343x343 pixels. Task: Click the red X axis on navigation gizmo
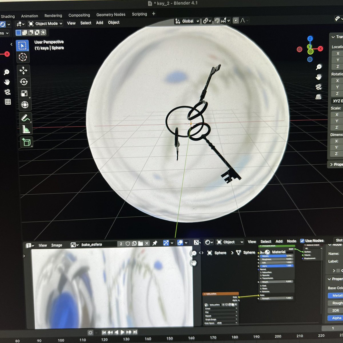[x=320, y=49]
